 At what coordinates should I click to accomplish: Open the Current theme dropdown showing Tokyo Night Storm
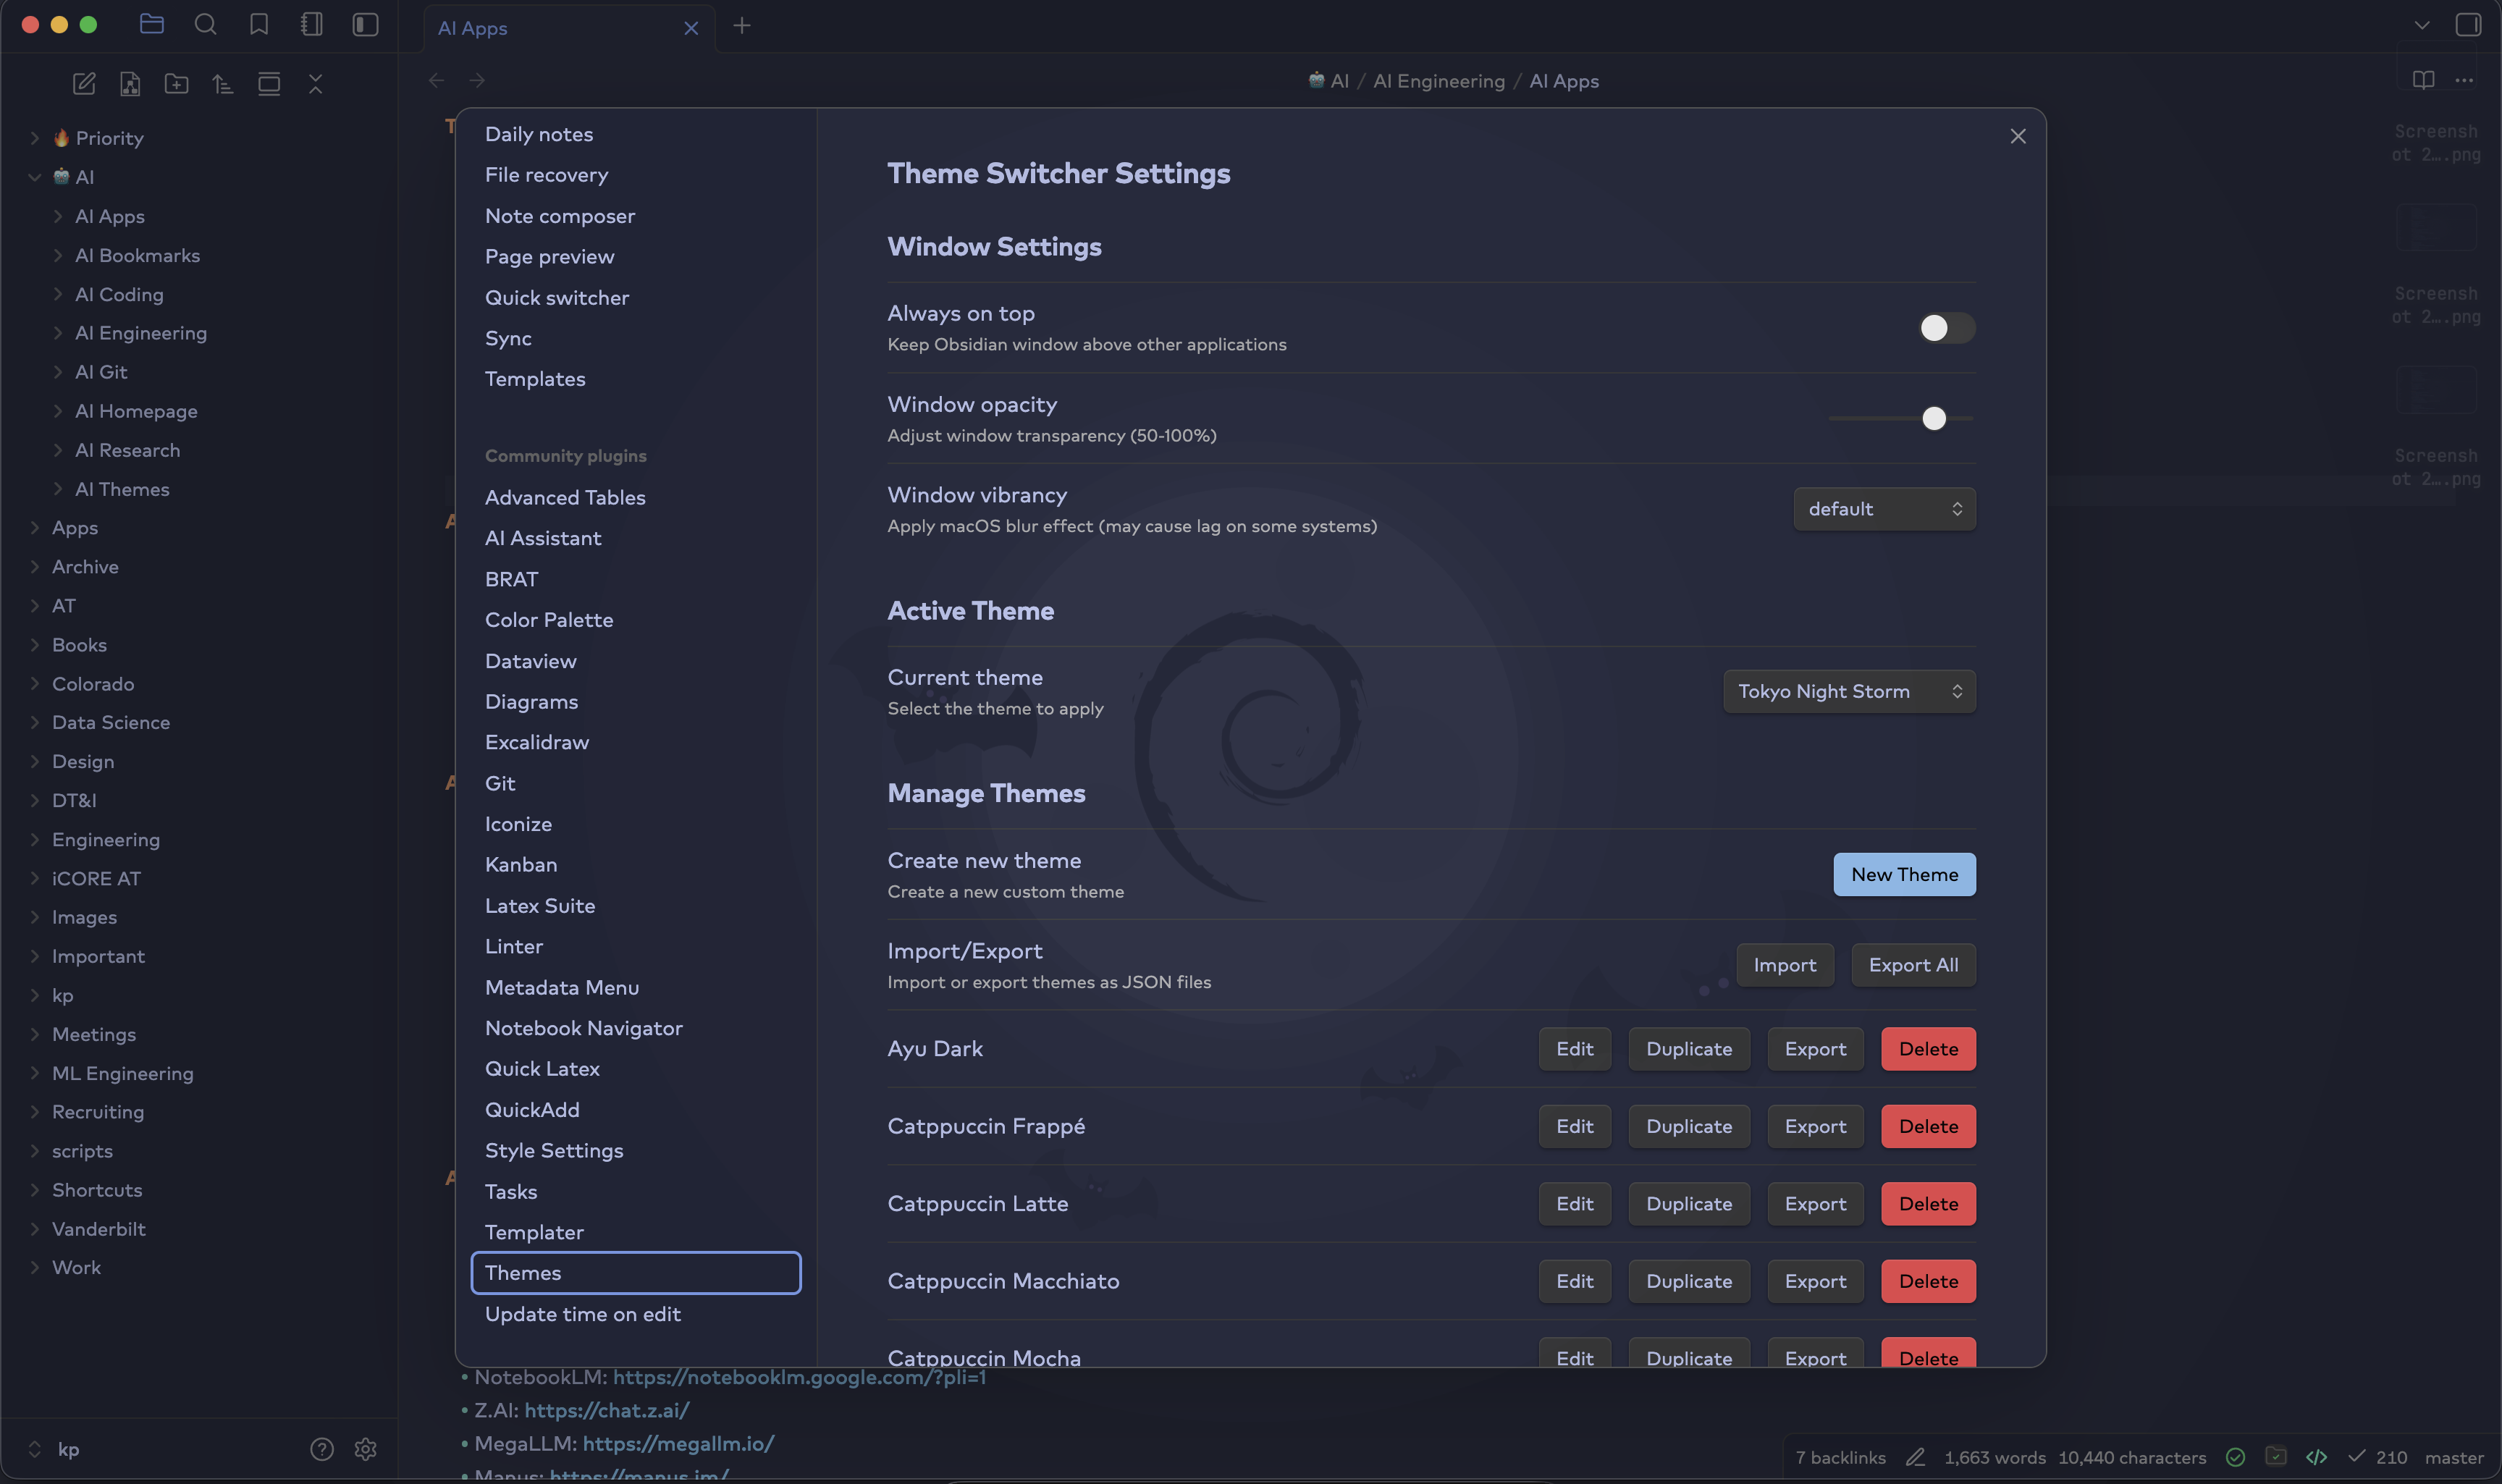point(1848,692)
